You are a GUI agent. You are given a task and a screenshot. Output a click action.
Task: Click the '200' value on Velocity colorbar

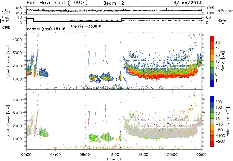pyautogui.click(x=219, y=102)
